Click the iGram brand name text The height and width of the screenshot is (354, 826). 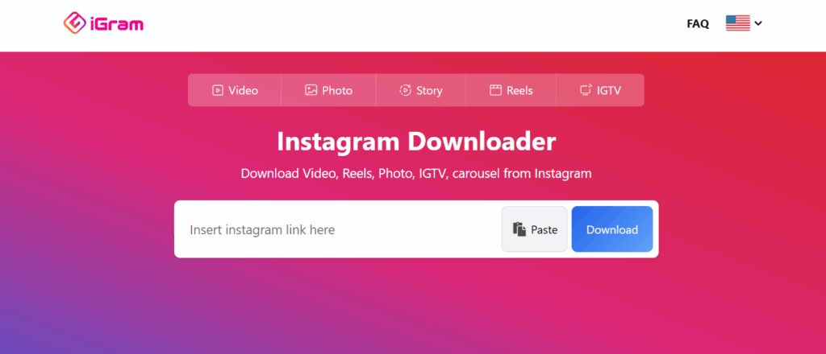pos(117,24)
